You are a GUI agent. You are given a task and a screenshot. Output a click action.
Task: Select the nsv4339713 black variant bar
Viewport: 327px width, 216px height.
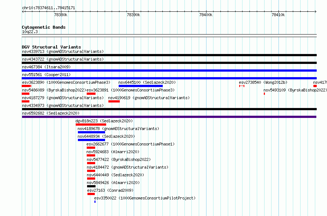coord(169,55)
